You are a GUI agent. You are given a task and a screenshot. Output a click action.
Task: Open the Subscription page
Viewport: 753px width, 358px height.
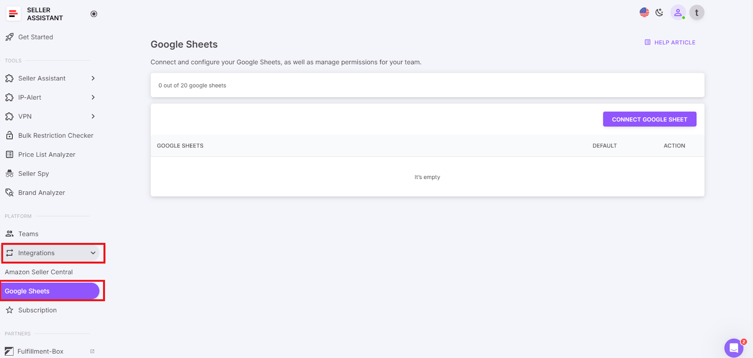37,310
